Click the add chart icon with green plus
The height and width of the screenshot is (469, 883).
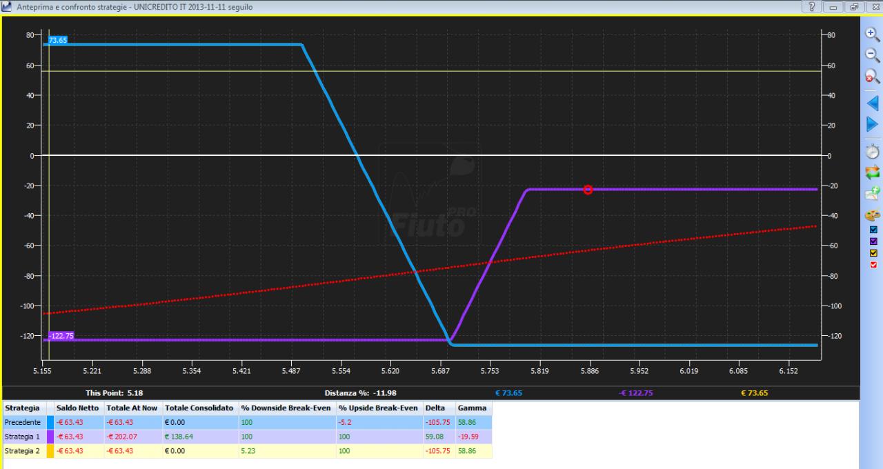point(873,194)
